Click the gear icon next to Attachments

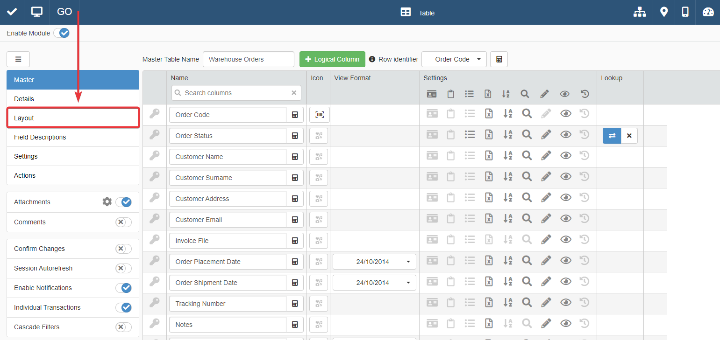click(107, 201)
